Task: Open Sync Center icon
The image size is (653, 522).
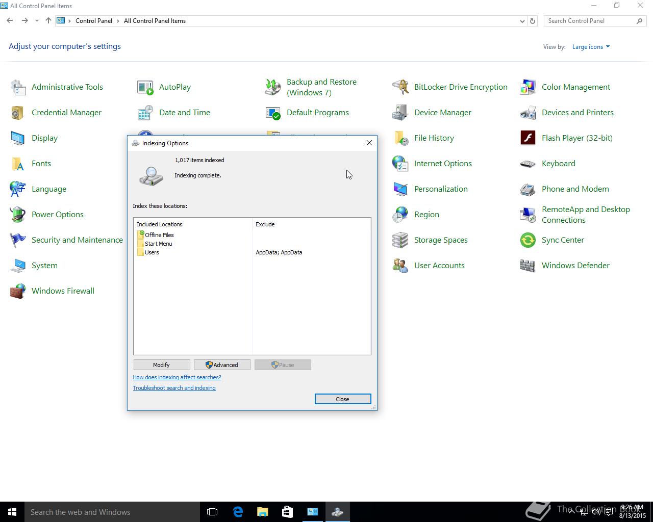Action: 528,240
